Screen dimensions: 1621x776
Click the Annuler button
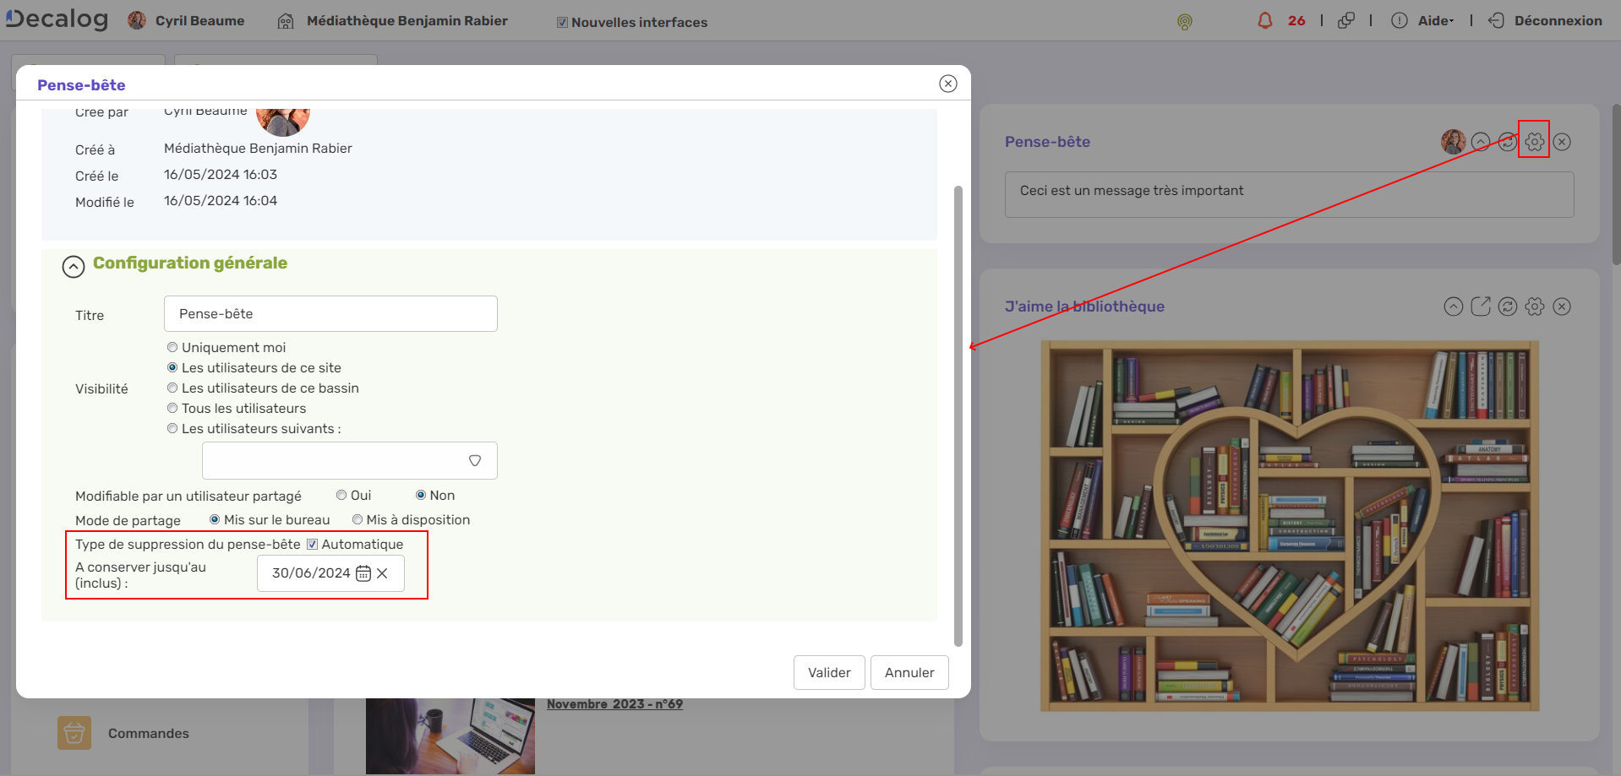tap(909, 672)
